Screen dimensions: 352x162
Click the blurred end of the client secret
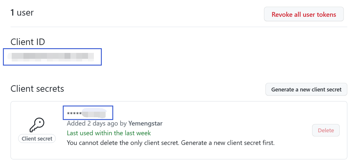click(x=94, y=113)
